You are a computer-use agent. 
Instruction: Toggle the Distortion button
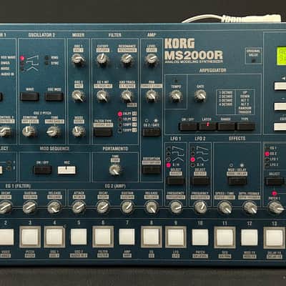click(x=152, y=170)
